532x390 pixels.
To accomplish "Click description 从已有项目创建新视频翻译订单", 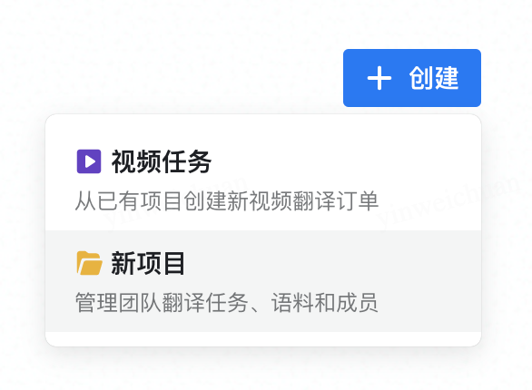I will coord(227,201).
